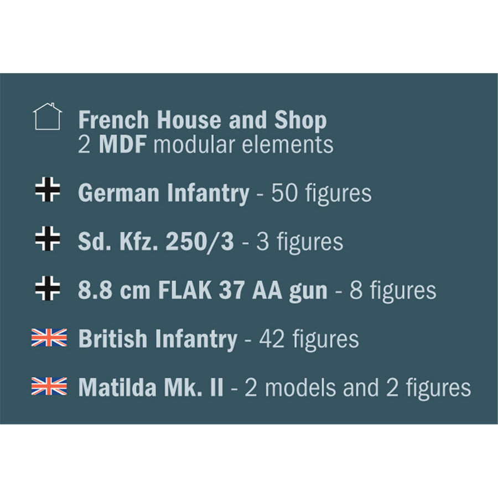Screen dimensions: 498x498
Task: Click the Union Jack beside British Infantry
Action: [49, 338]
